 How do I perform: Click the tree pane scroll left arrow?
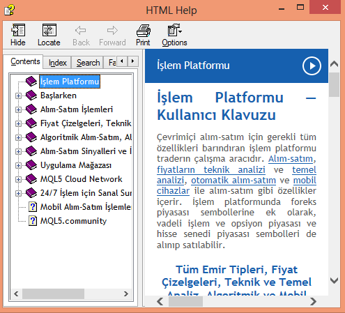coord(16,293)
